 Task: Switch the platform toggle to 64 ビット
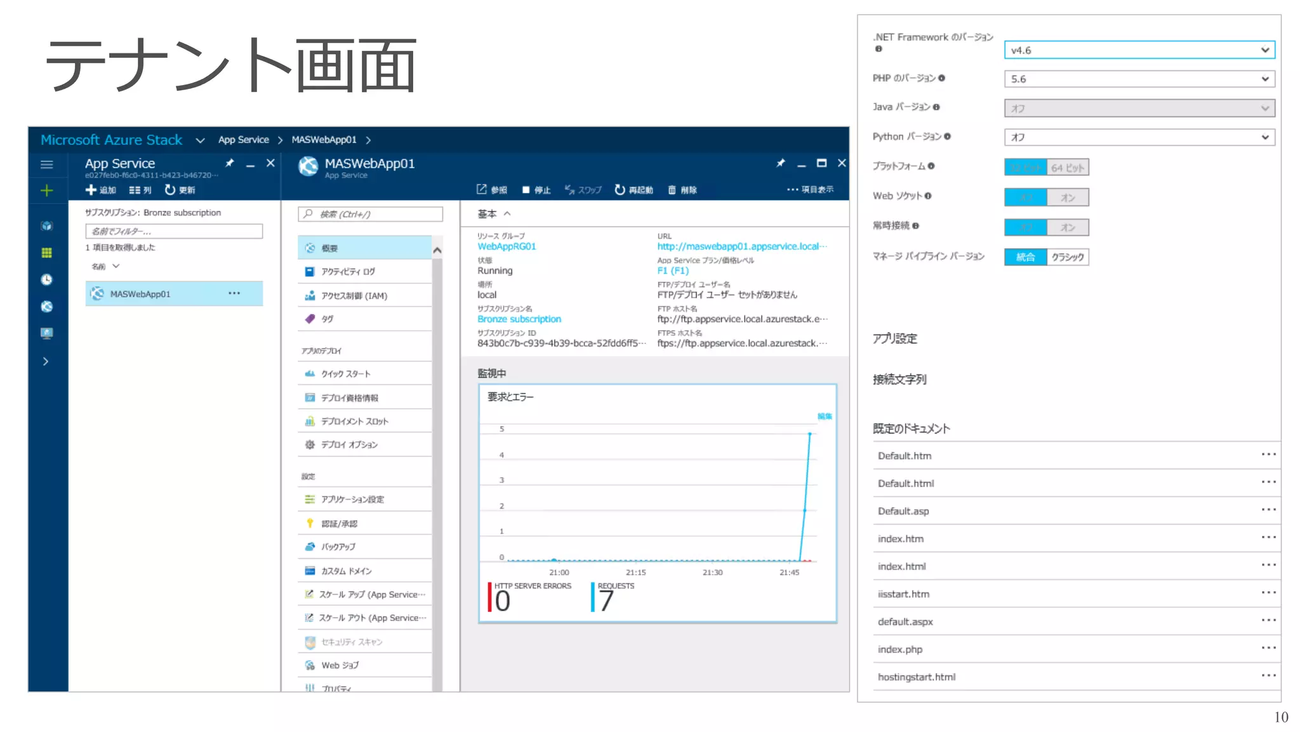coord(1067,168)
